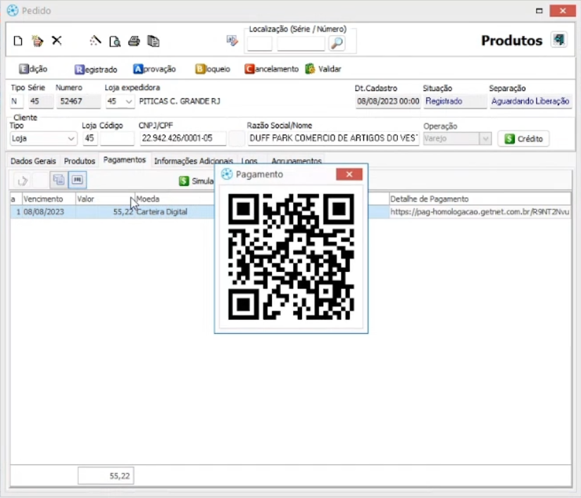The height and width of the screenshot is (498, 581).
Task: Click the PITICAS C. GRANDE RJ store name
Action: (180, 101)
